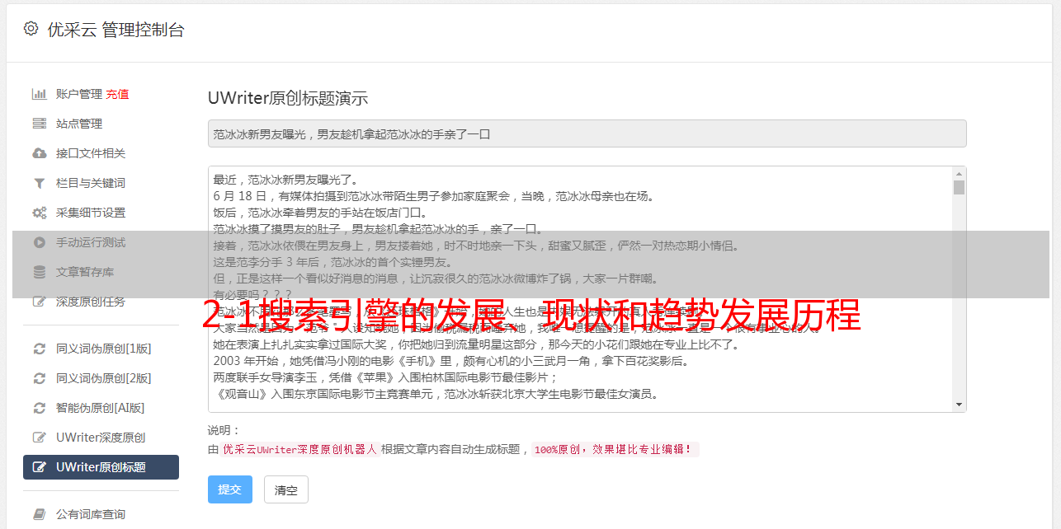This screenshot has width=1061, height=529.
Task: Click the bar chart icon for 账户管理
Action: tap(39, 94)
